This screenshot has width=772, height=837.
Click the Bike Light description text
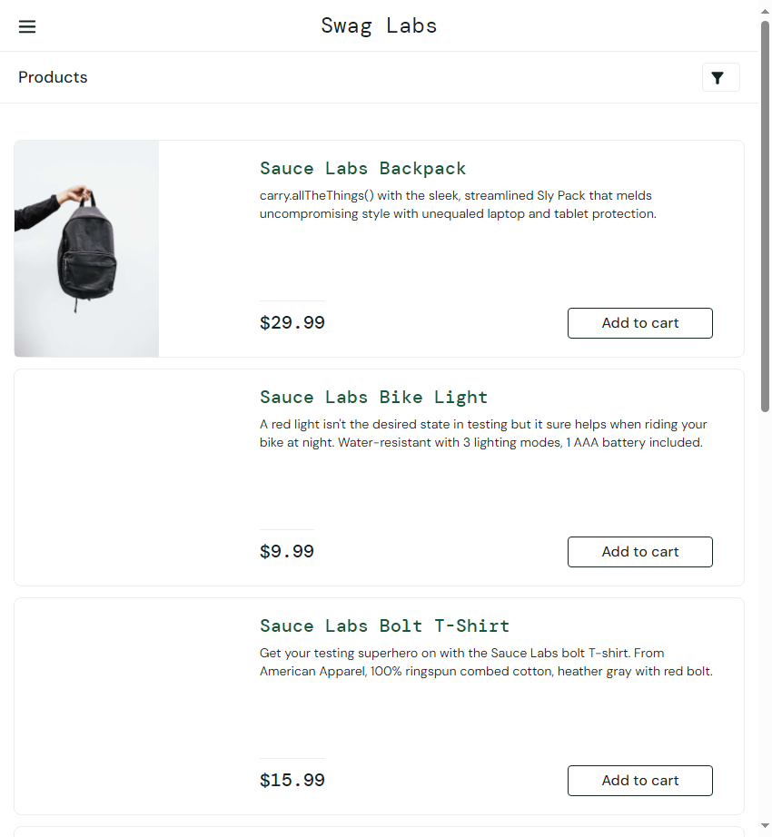482,434
